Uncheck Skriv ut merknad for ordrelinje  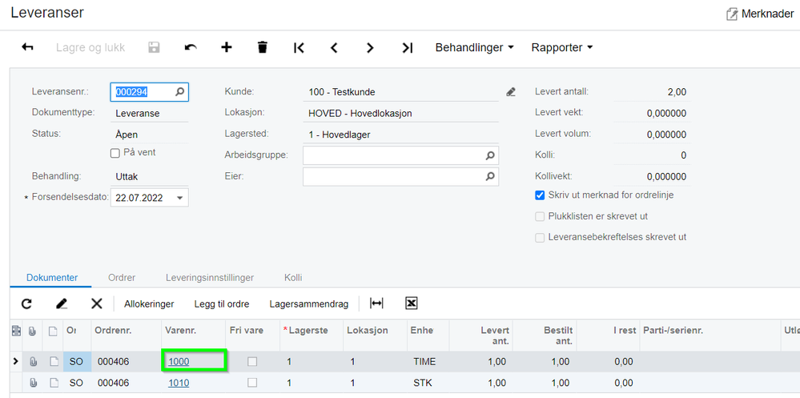click(540, 195)
